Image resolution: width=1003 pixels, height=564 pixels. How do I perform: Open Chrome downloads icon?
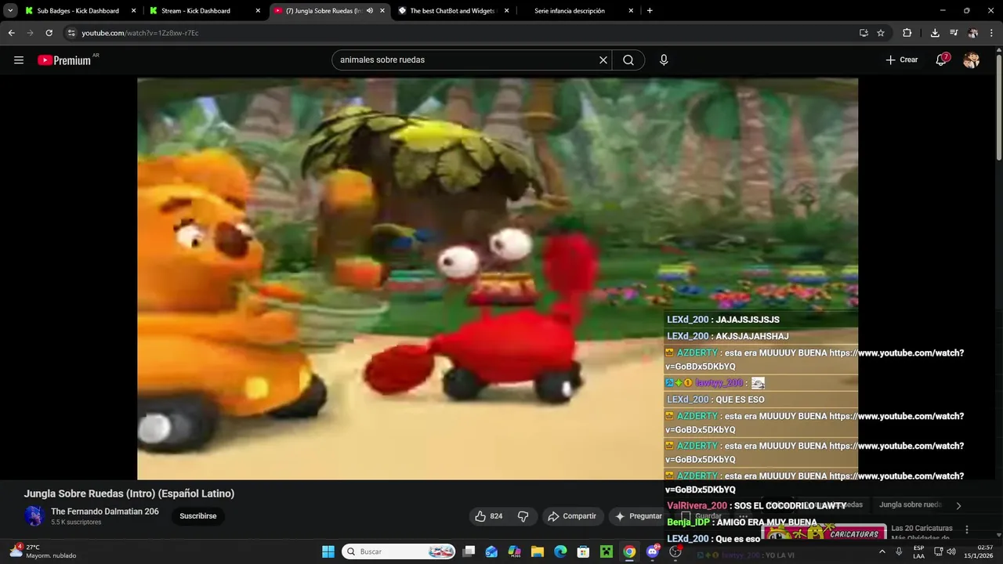click(935, 33)
